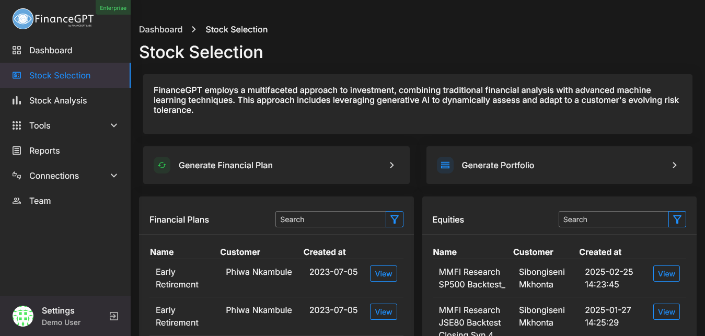This screenshot has width=705, height=336.
Task: Click the Team people icon
Action: [x=17, y=201]
